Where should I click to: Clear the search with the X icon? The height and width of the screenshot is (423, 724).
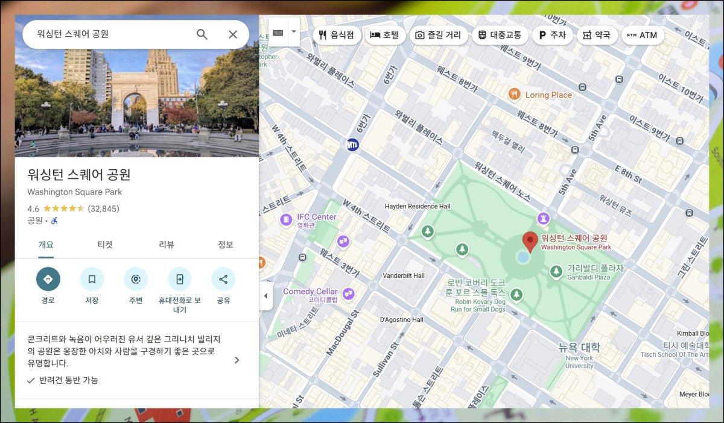click(233, 34)
